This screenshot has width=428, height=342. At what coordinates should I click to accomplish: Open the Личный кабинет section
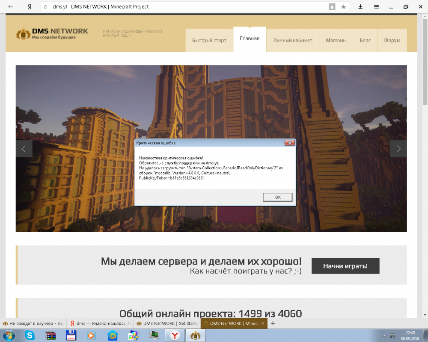tap(293, 40)
